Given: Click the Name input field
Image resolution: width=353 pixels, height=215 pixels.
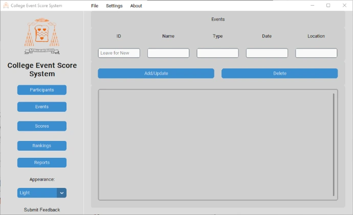Looking at the screenshot, I should (x=168, y=53).
